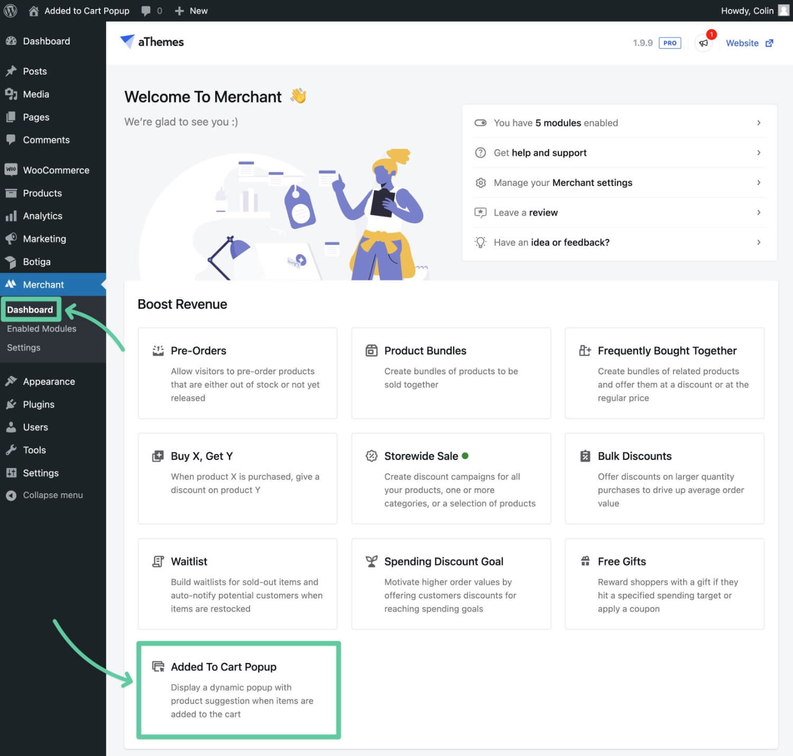Expand the Leave a review row chevron
The height and width of the screenshot is (756, 793).
pyautogui.click(x=759, y=213)
